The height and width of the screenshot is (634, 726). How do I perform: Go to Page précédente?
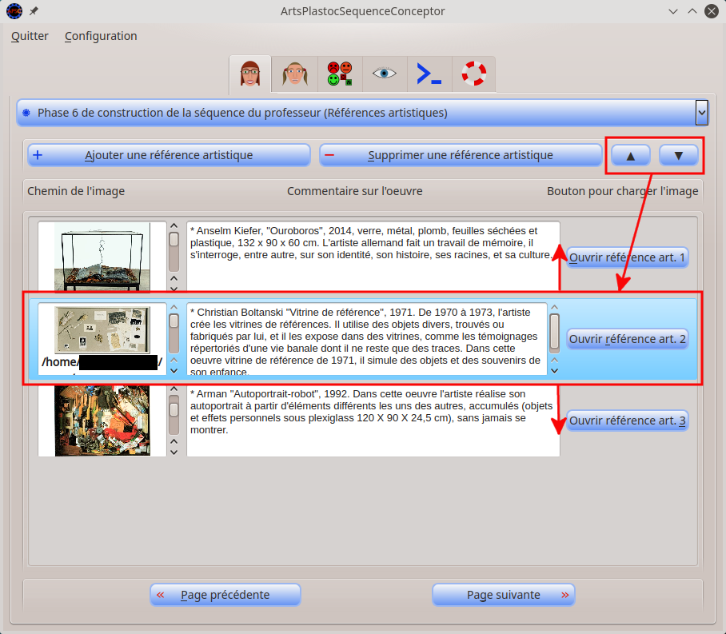225,595
